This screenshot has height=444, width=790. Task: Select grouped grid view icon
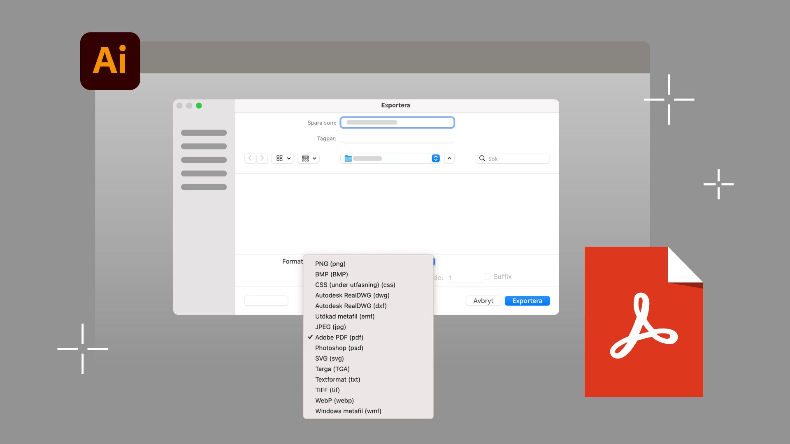(x=305, y=158)
